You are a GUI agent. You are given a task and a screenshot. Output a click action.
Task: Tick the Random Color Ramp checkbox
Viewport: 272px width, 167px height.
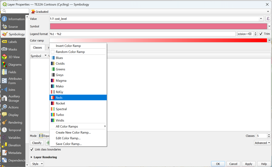(53, 52)
